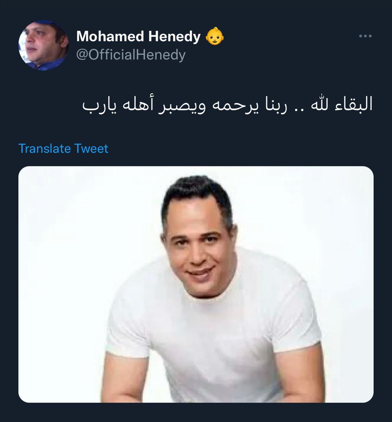Select the Mohamed Henedy display name

pos(138,36)
